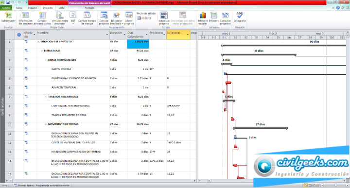Run Ortografía spelling check
The height and width of the screenshot is (188, 350).
[240, 17]
